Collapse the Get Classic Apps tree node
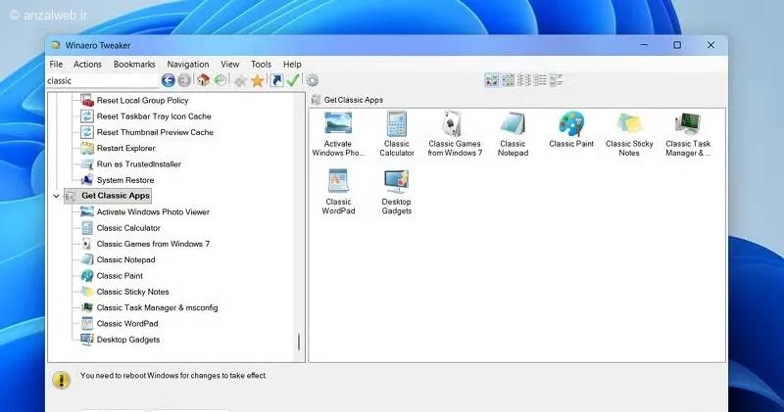The width and height of the screenshot is (784, 412). coord(56,197)
